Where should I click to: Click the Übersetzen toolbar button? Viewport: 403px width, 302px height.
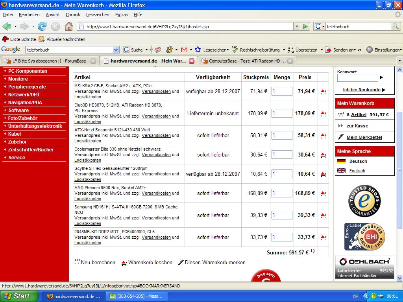click(303, 50)
